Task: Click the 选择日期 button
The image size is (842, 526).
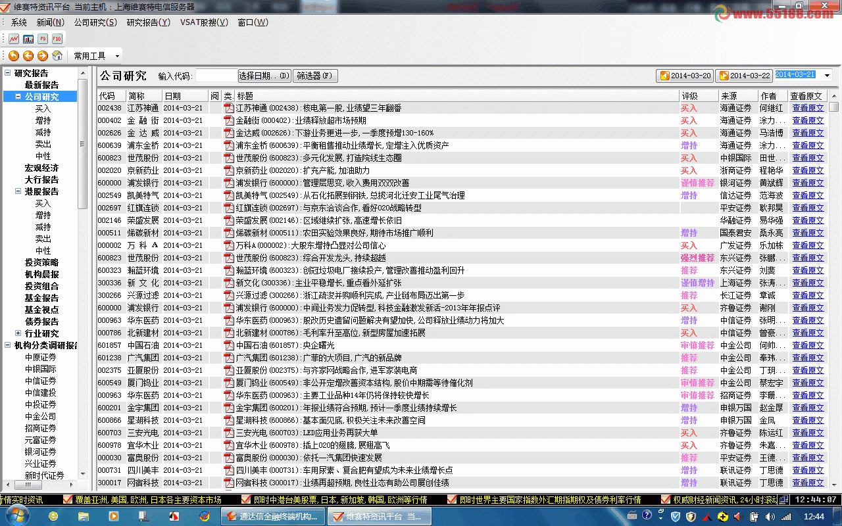Action: coord(264,76)
